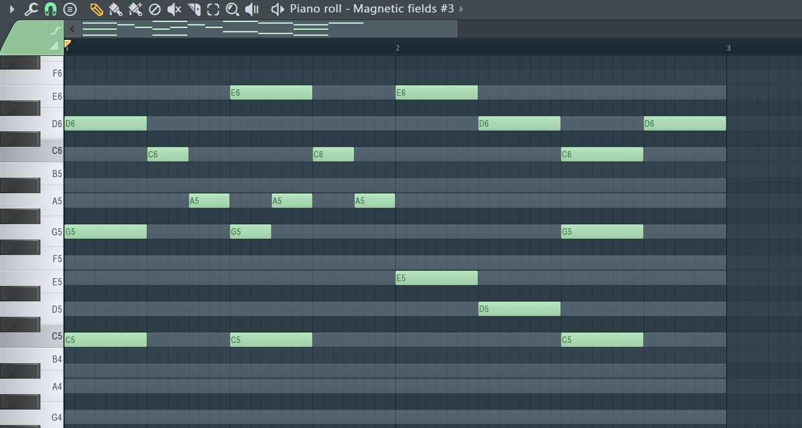Screen dimensions: 802x428
Task: Select the Paint drums tool with plus
Action: [135, 9]
